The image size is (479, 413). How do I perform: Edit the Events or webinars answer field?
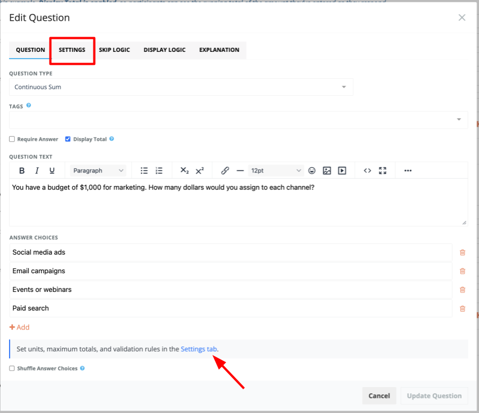point(231,290)
